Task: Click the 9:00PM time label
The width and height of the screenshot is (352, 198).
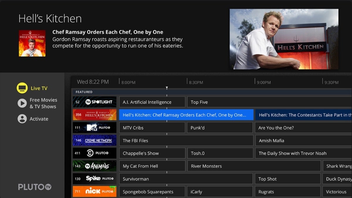Action: [x=264, y=82]
